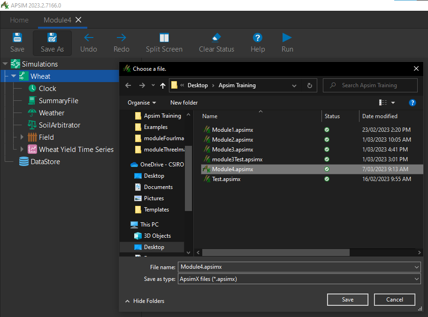This screenshot has height=317, width=428.
Task: Sort by Name column header
Action: 210,116
